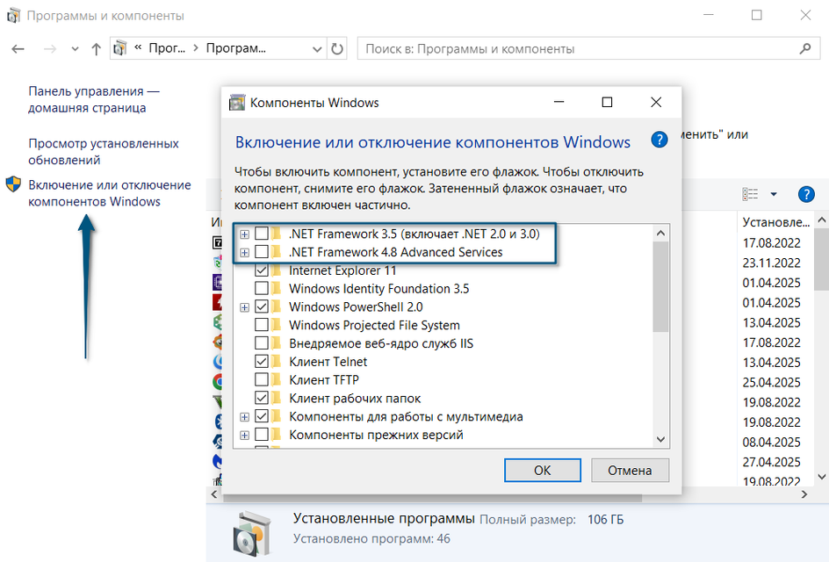Expand Windows PowerShell 2.0 node
This screenshot has height=562, width=829.
pyautogui.click(x=244, y=307)
